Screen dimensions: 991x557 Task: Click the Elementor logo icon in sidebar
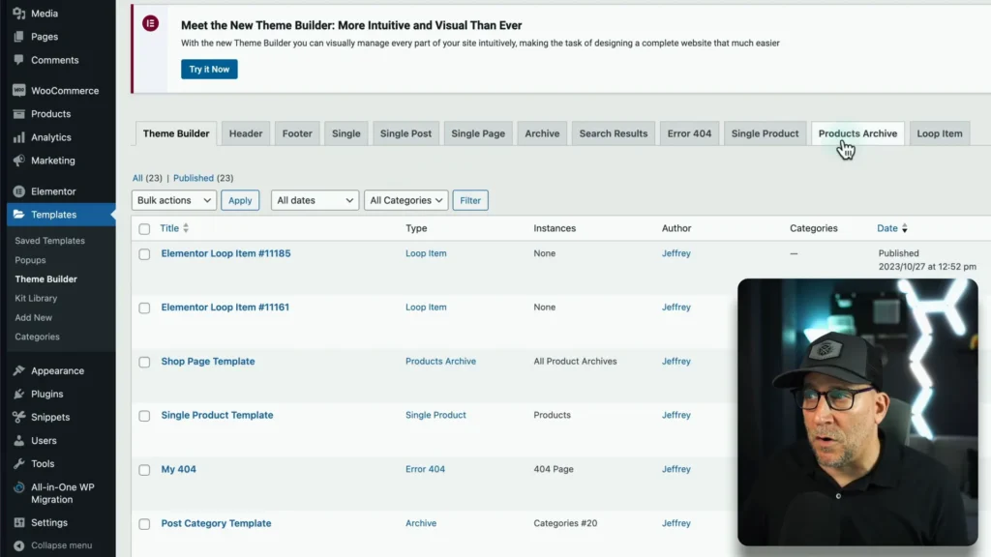[19, 191]
